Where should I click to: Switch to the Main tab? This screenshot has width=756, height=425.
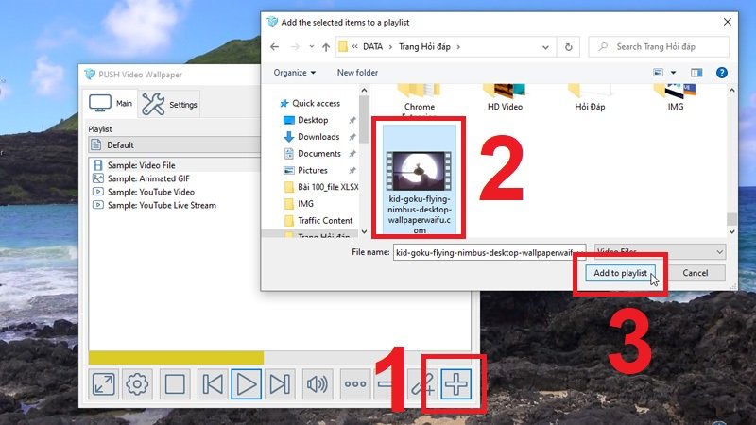pyautogui.click(x=112, y=104)
